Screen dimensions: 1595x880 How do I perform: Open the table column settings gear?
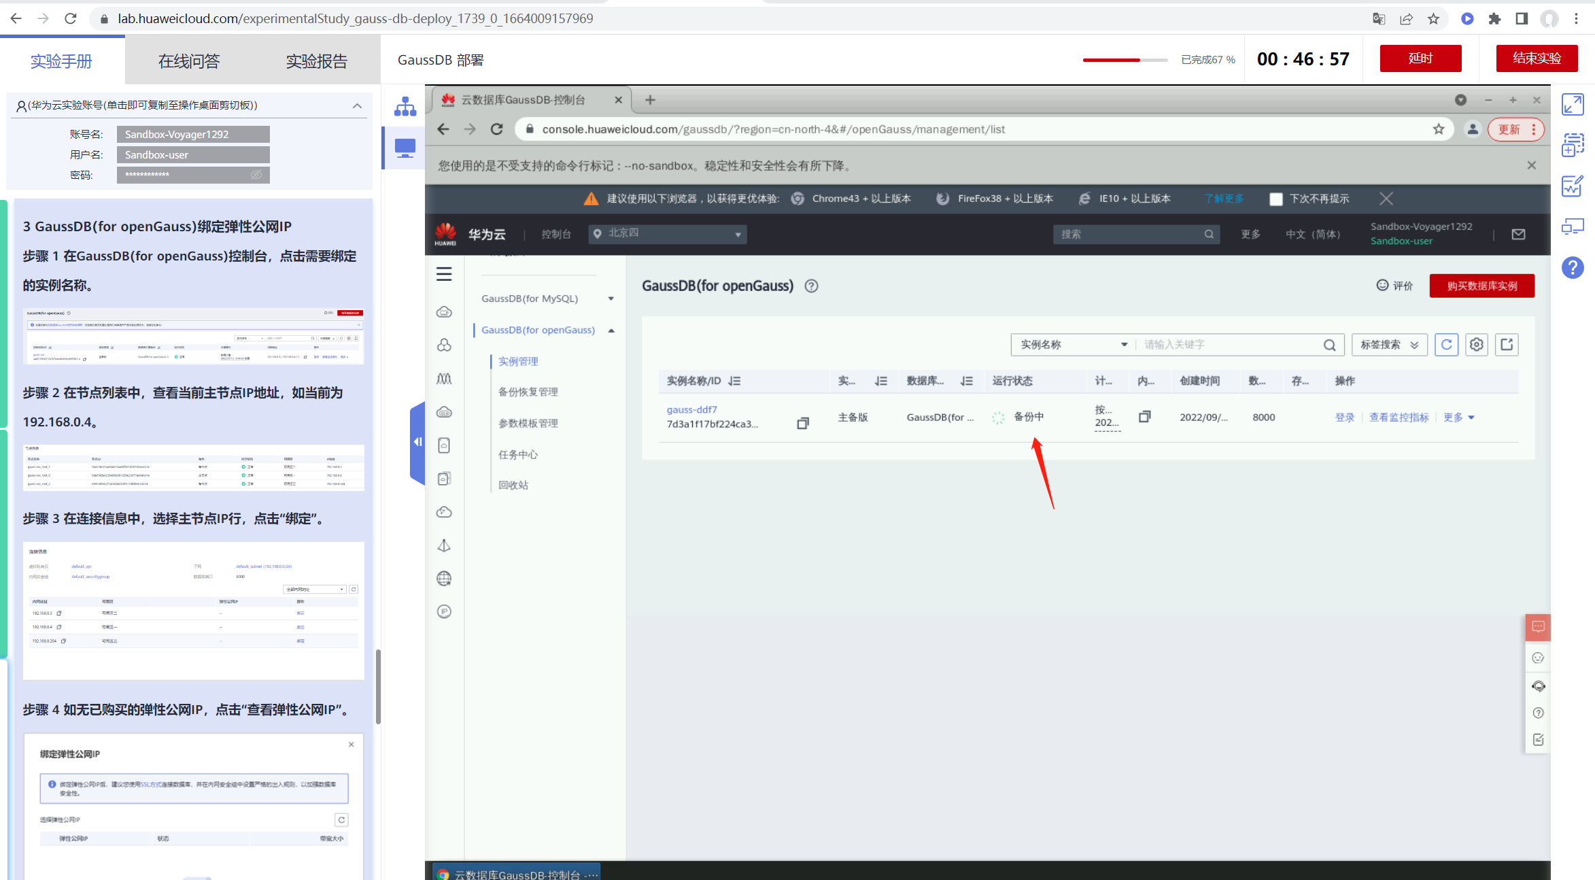[x=1476, y=345]
